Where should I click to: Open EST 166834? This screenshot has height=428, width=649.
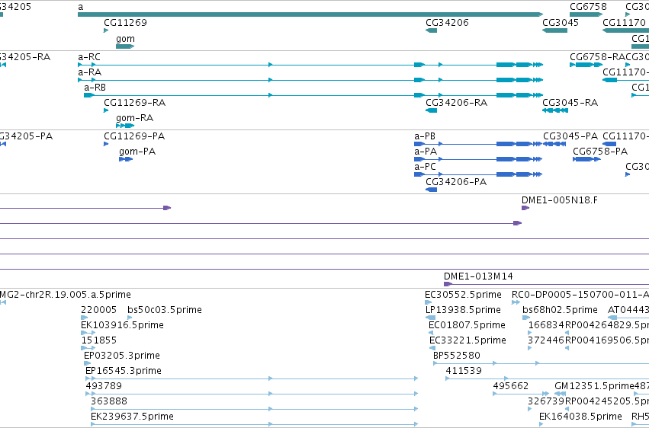coord(529,333)
